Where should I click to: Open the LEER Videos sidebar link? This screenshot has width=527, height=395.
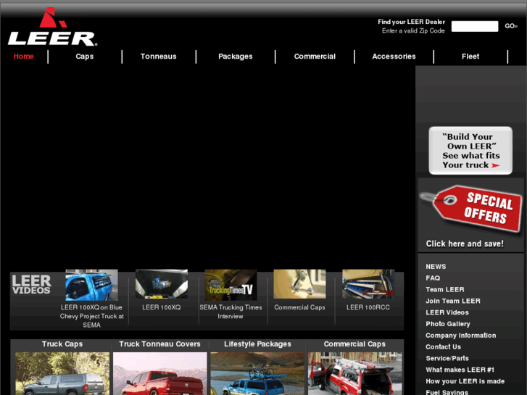click(447, 312)
